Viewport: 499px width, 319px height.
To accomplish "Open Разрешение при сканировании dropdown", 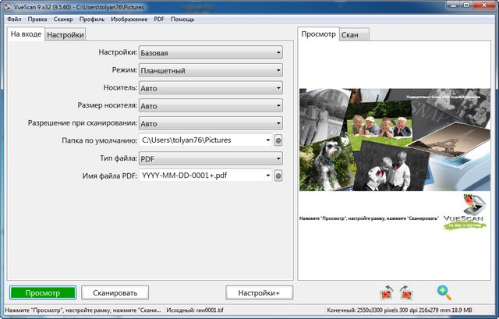I will coord(211,123).
